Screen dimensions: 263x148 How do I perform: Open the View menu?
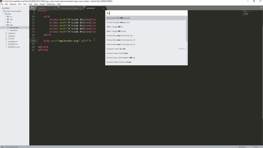point(25,4)
